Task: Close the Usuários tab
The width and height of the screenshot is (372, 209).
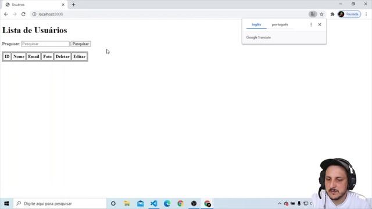Action: [63, 5]
